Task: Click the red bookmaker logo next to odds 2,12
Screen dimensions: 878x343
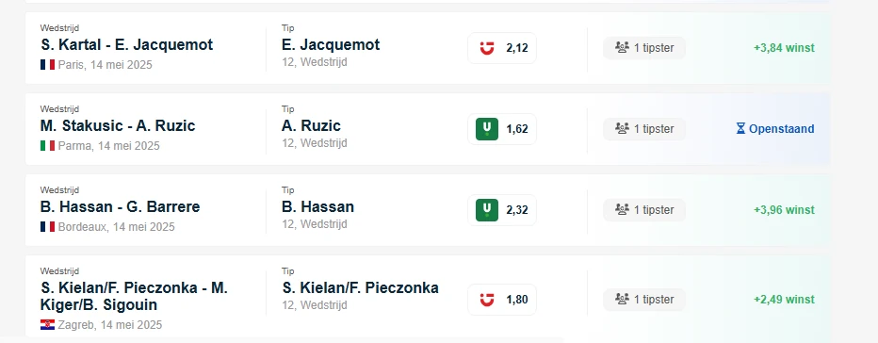Action: coord(487,48)
